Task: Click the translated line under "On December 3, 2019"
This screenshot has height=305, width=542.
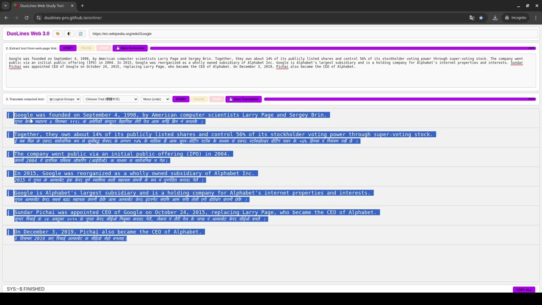Action: click(70, 238)
